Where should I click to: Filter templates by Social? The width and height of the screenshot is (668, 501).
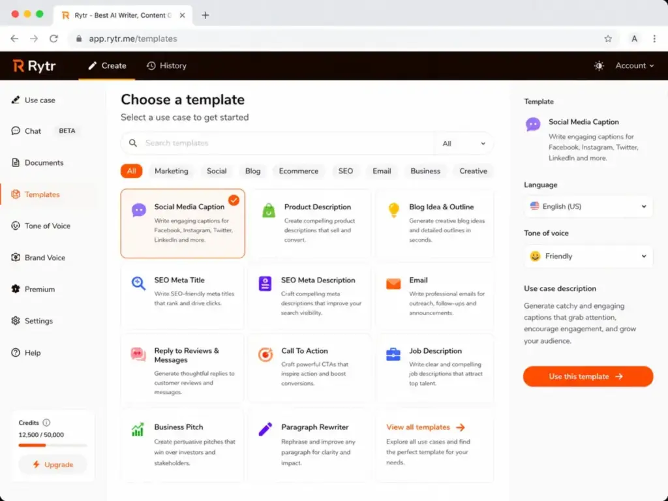[x=217, y=171]
